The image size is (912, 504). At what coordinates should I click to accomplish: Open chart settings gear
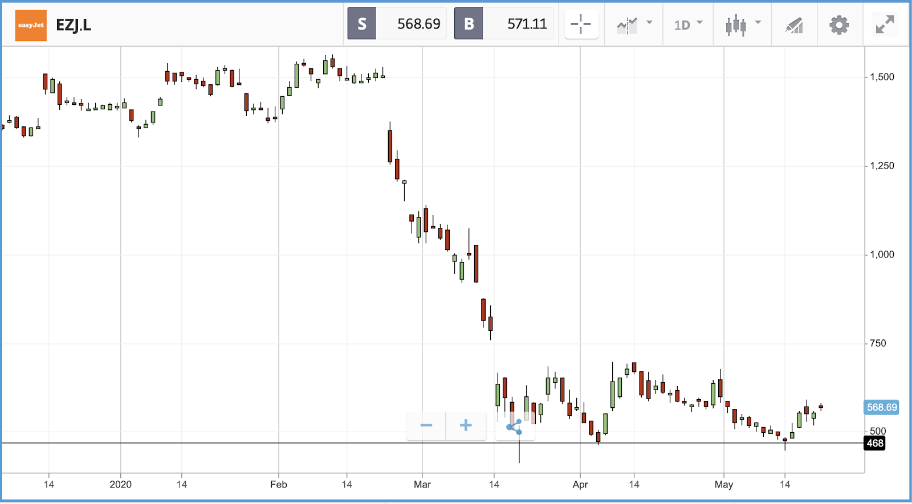839,25
